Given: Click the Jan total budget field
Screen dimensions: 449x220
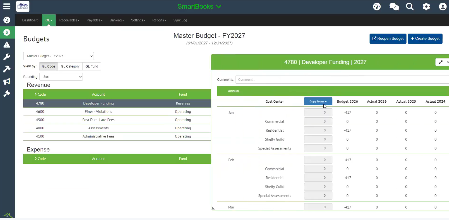Looking at the screenshot, I should [318, 112].
